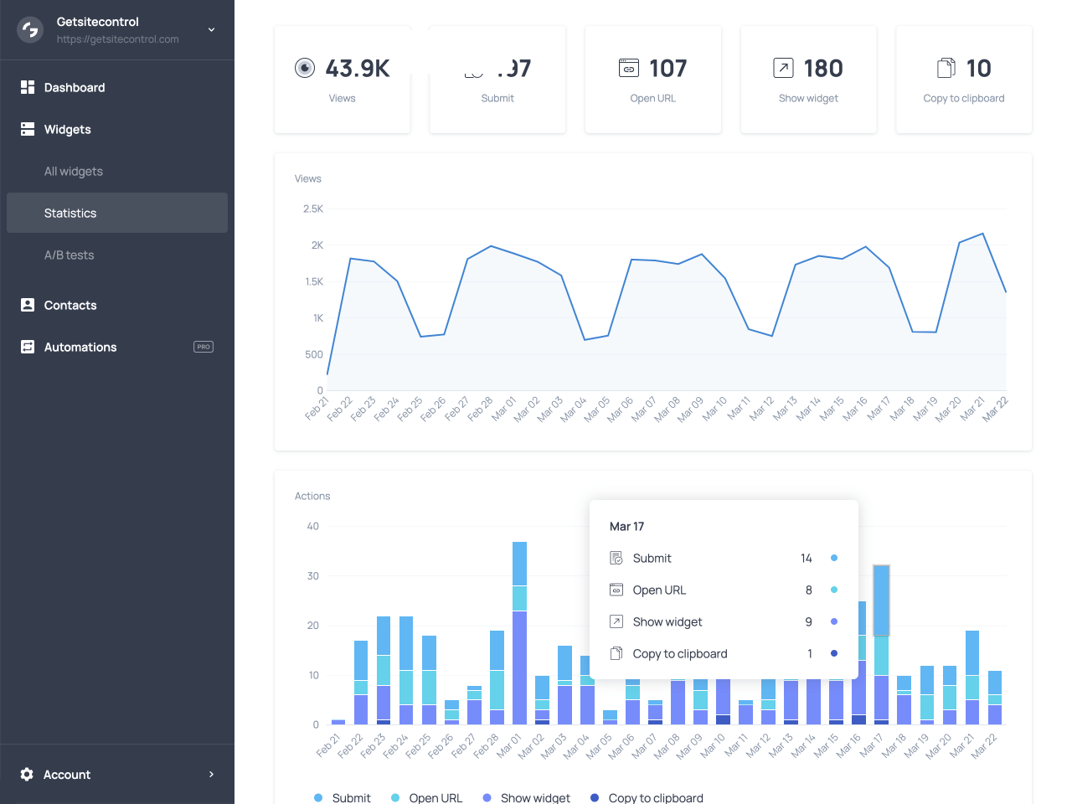1072x804 pixels.
Task: Expand the Account menu chevron
Action: [211, 775]
